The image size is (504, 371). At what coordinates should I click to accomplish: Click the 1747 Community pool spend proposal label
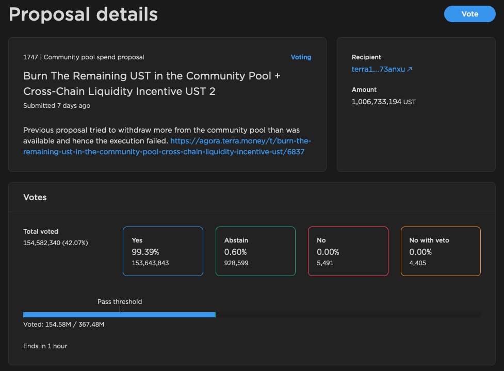[x=84, y=57]
